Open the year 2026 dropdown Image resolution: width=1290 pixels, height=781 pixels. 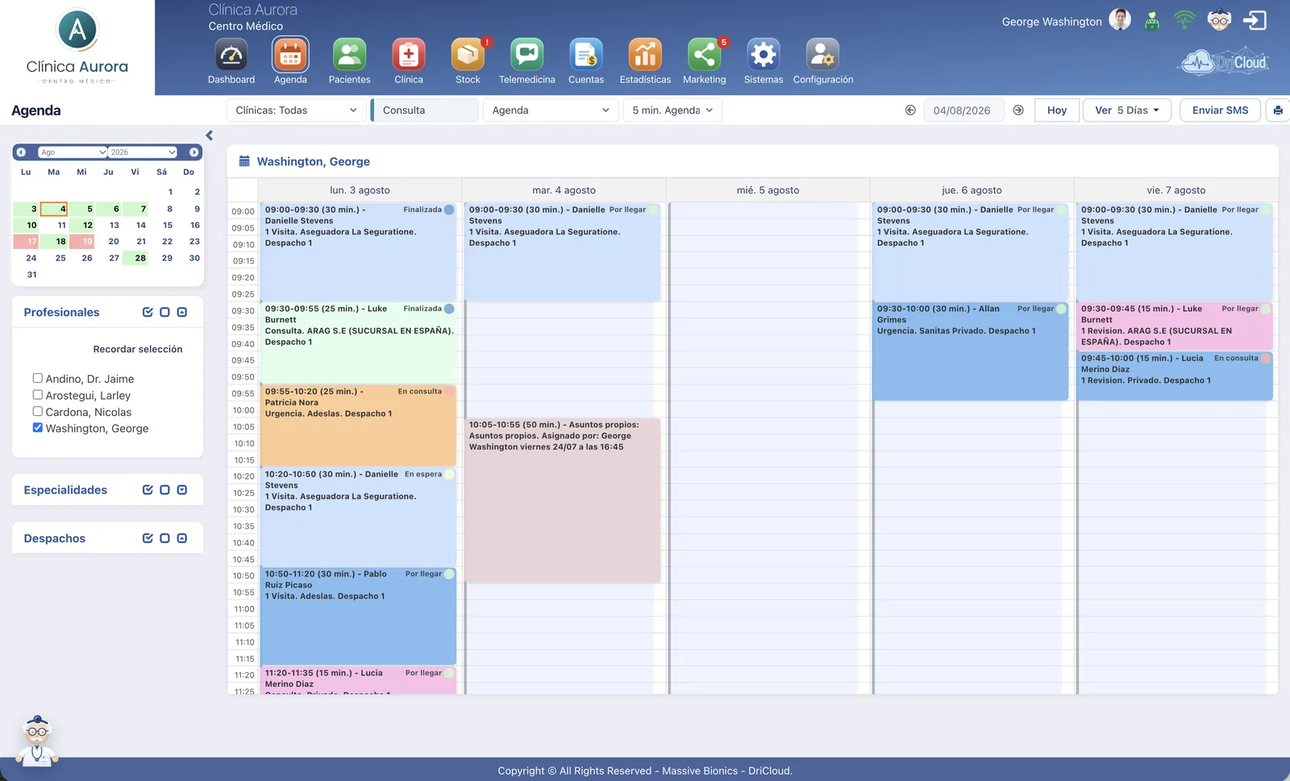143,152
